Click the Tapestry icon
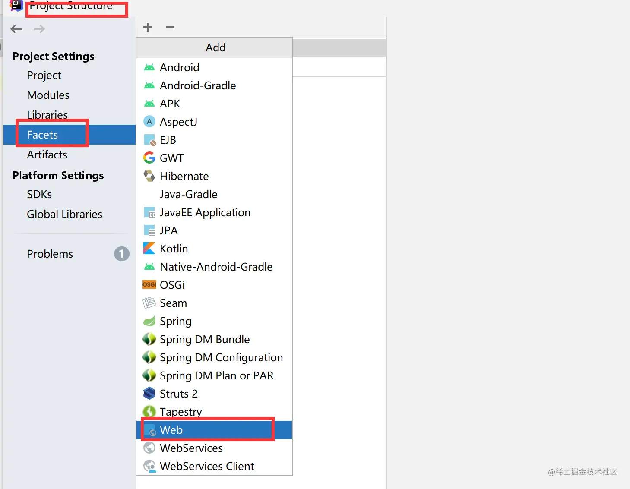The width and height of the screenshot is (630, 489). pos(149,412)
